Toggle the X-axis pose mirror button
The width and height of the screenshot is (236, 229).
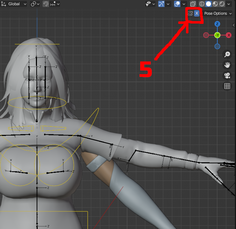(x=197, y=13)
